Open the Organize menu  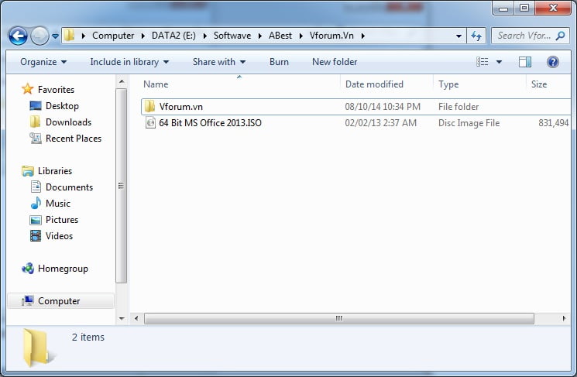(43, 62)
